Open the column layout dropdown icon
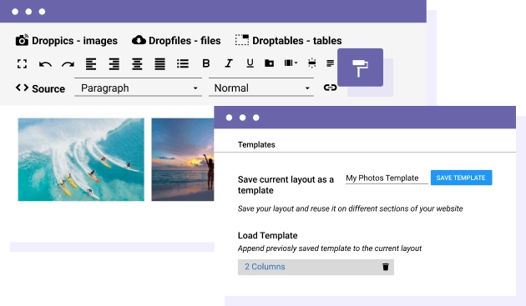The width and height of the screenshot is (526, 306). [291, 63]
